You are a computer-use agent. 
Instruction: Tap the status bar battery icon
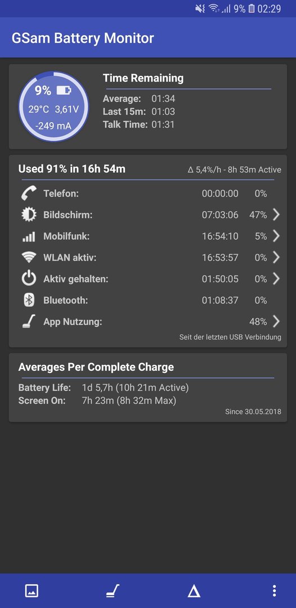[x=252, y=8]
